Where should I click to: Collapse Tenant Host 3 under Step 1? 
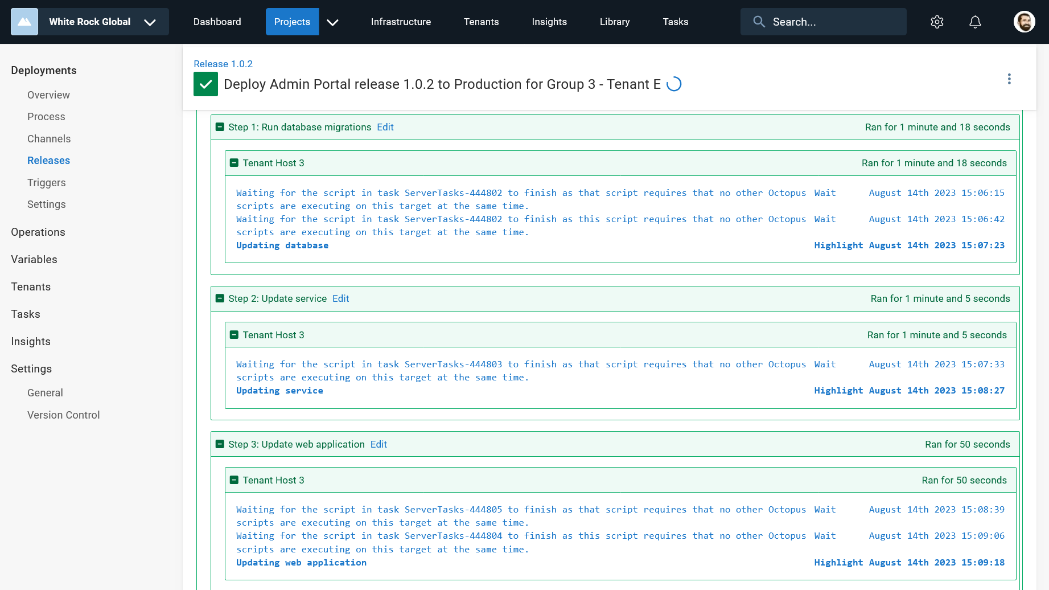click(234, 163)
